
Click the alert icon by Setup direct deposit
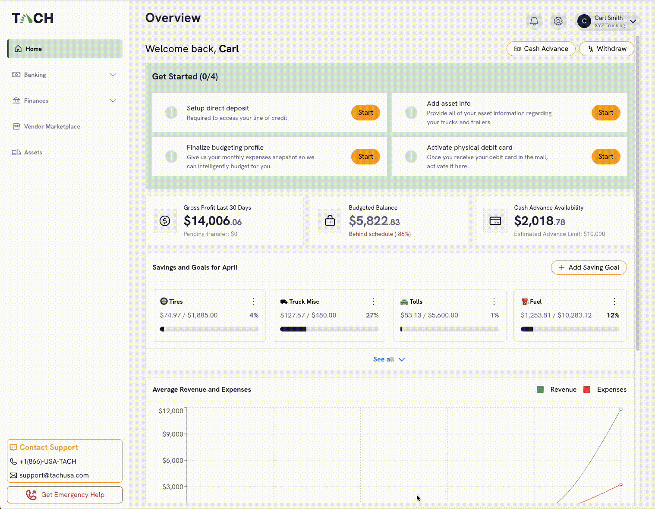point(171,113)
